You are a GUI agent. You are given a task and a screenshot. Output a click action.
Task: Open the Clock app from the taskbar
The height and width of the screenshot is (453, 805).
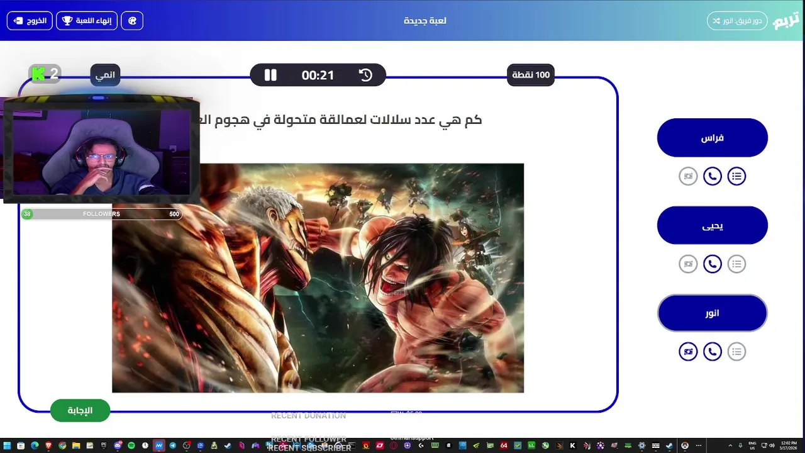[x=145, y=445]
